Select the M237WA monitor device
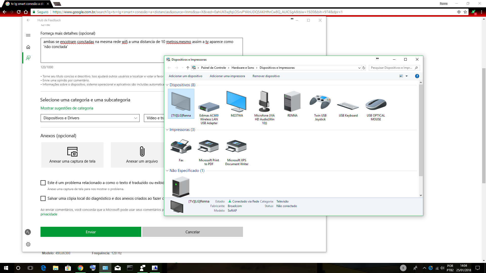Image resolution: width=486 pixels, height=273 pixels. coord(237,104)
